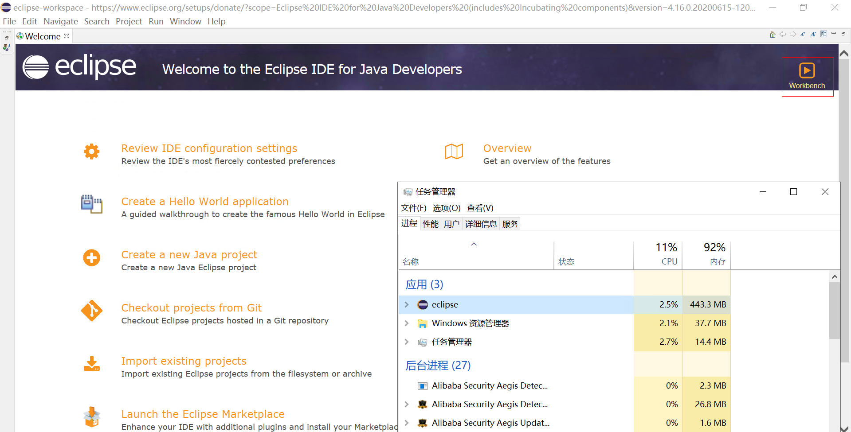This screenshot has width=851, height=432.
Task: Expand the Windows 资源管理器 process row
Action: [407, 323]
